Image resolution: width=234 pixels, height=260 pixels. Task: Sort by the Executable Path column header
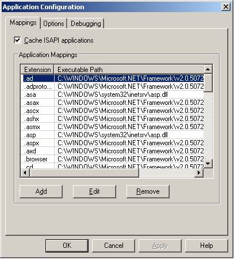click(x=129, y=69)
